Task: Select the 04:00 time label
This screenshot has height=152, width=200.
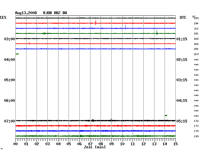Action: pos(10,60)
